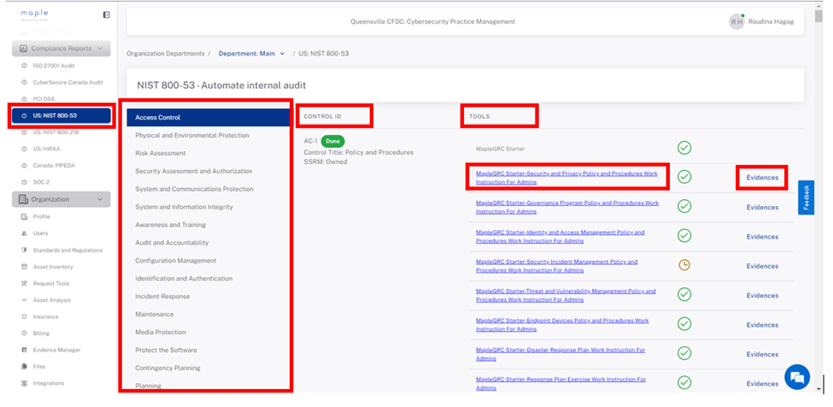Expand the Compliance Reports section chevron
This screenshot has height=407, width=833.
click(x=101, y=49)
